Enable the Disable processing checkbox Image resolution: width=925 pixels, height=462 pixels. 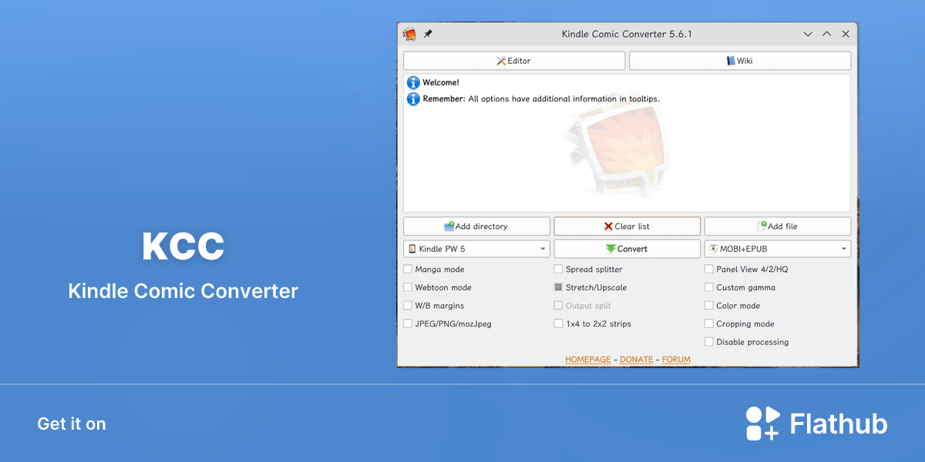(x=709, y=342)
